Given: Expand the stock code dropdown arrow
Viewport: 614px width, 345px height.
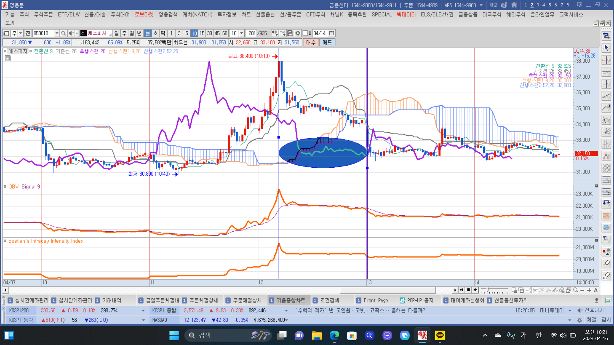Looking at the screenshot, I should [57, 33].
